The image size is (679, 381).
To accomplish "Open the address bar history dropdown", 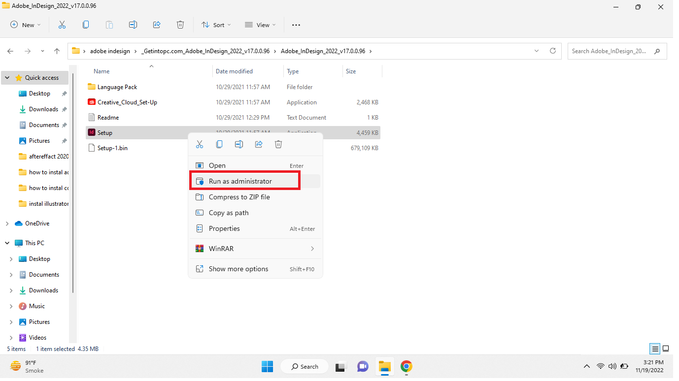I will 537,51.
